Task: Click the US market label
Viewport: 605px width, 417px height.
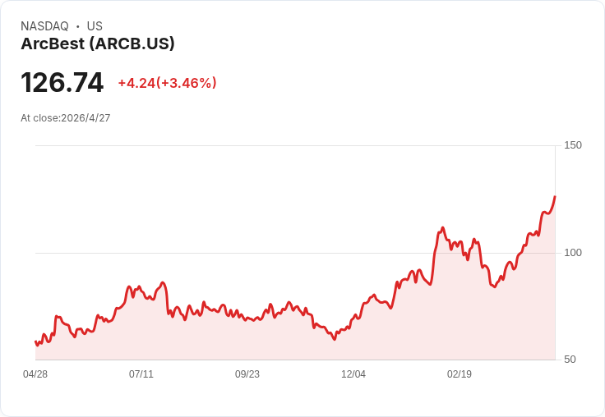Action: 95,25
